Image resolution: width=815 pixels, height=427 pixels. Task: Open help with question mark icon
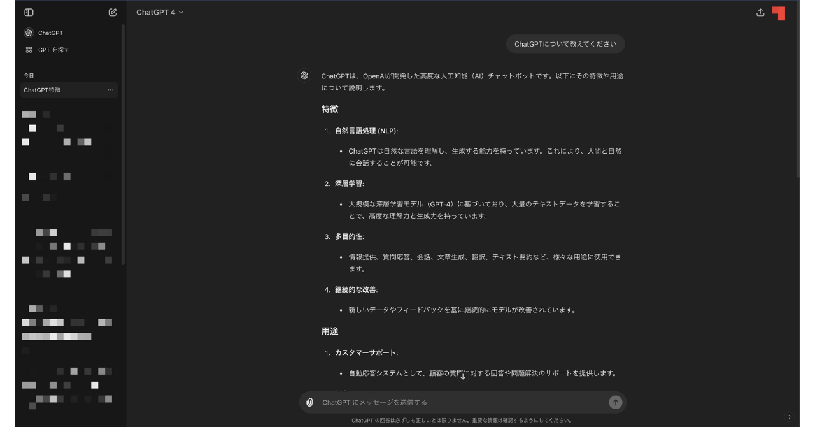pyautogui.click(x=790, y=417)
